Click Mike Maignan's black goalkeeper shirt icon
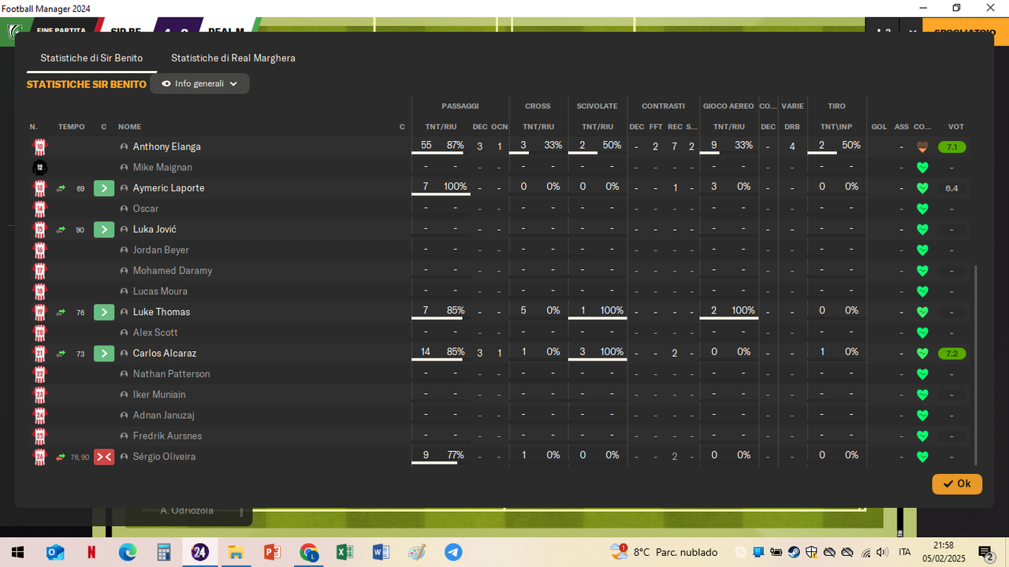The width and height of the screenshot is (1009, 567). [39, 168]
